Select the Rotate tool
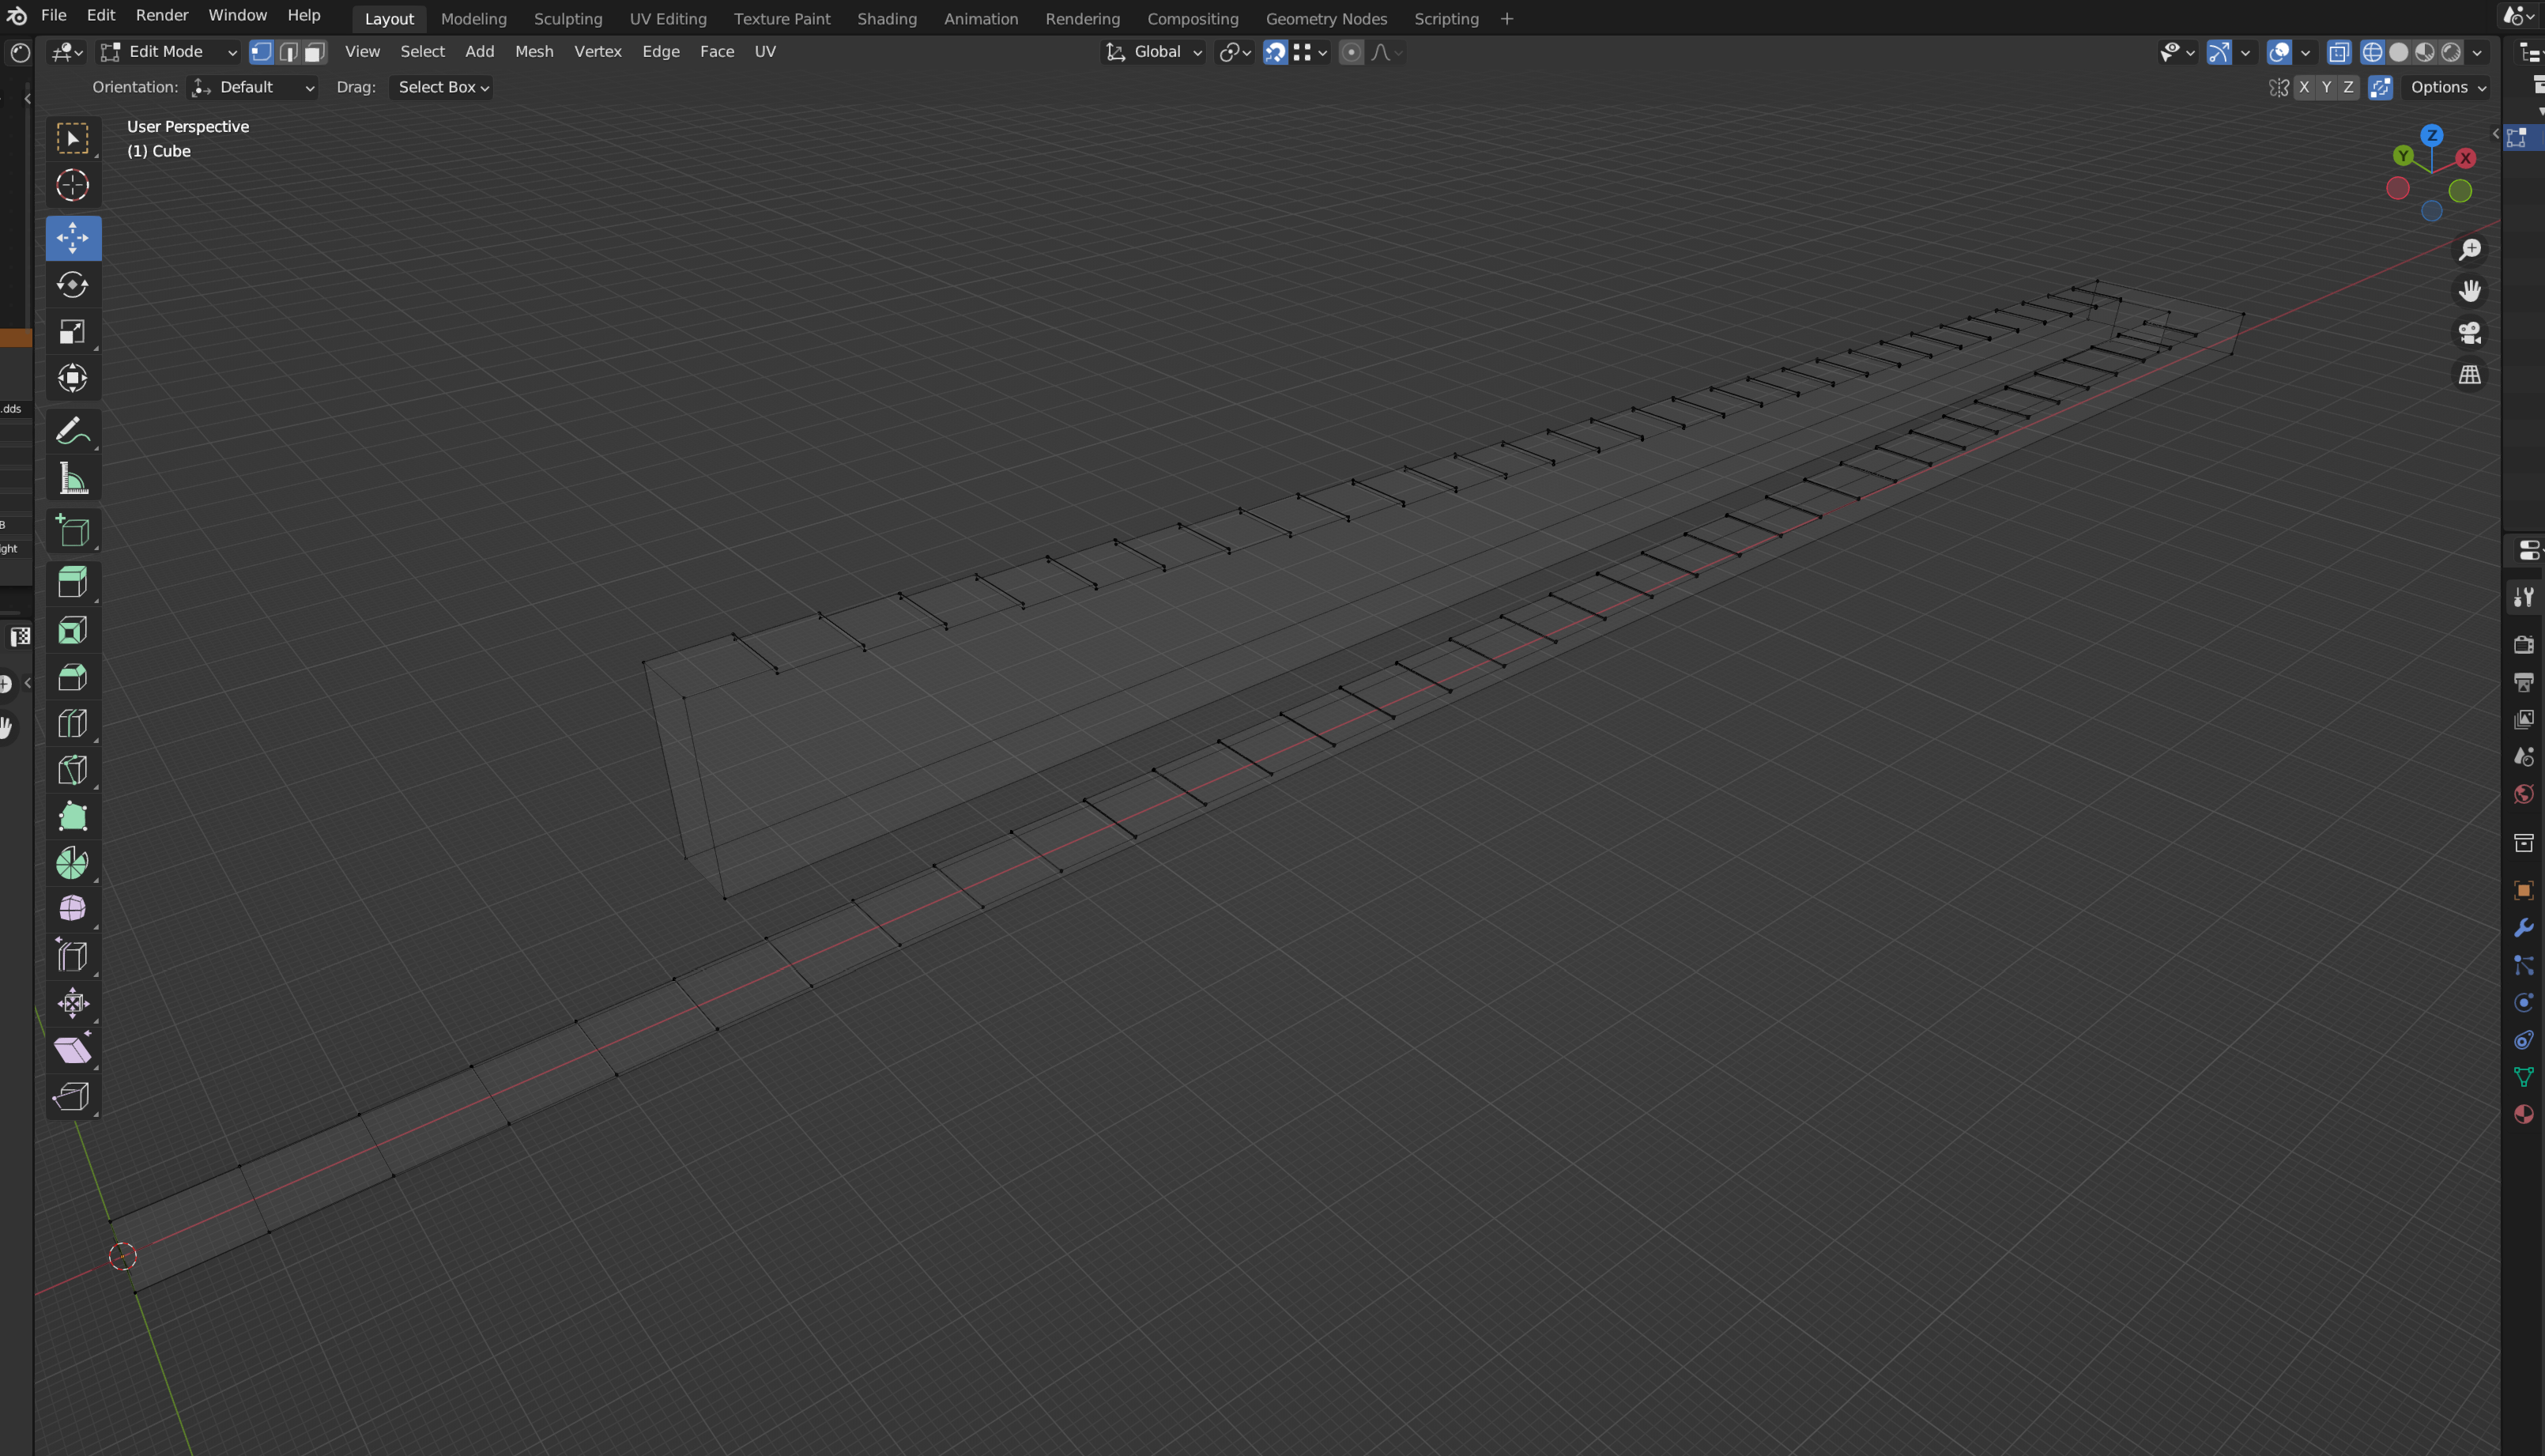 72,285
